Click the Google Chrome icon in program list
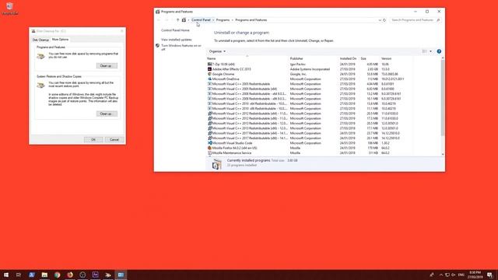 point(209,74)
